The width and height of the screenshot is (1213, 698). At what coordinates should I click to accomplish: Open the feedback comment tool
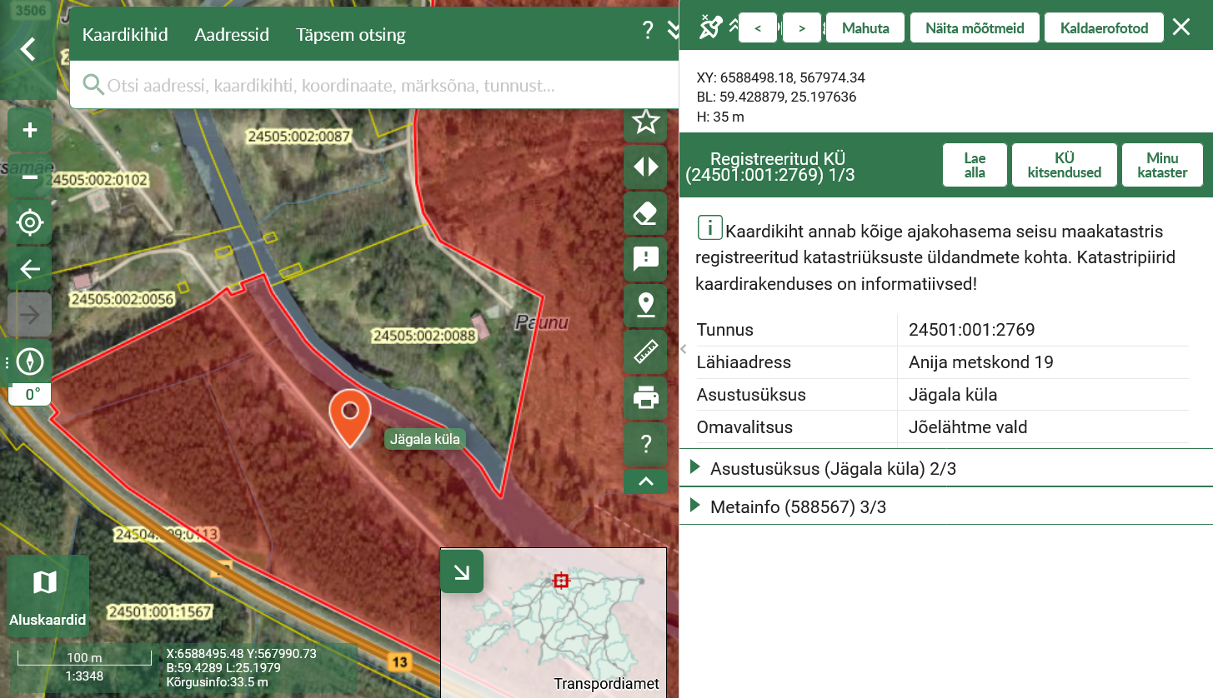[x=645, y=260]
